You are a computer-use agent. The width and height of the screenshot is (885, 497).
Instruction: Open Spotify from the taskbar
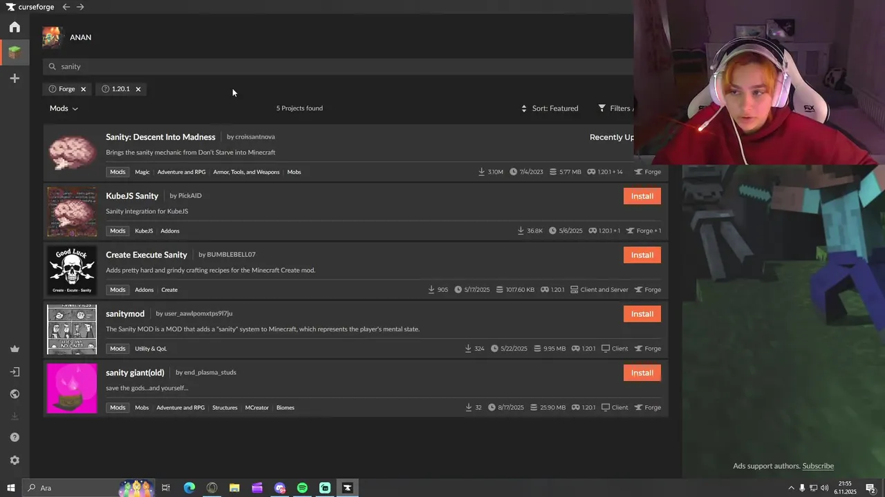tap(302, 488)
